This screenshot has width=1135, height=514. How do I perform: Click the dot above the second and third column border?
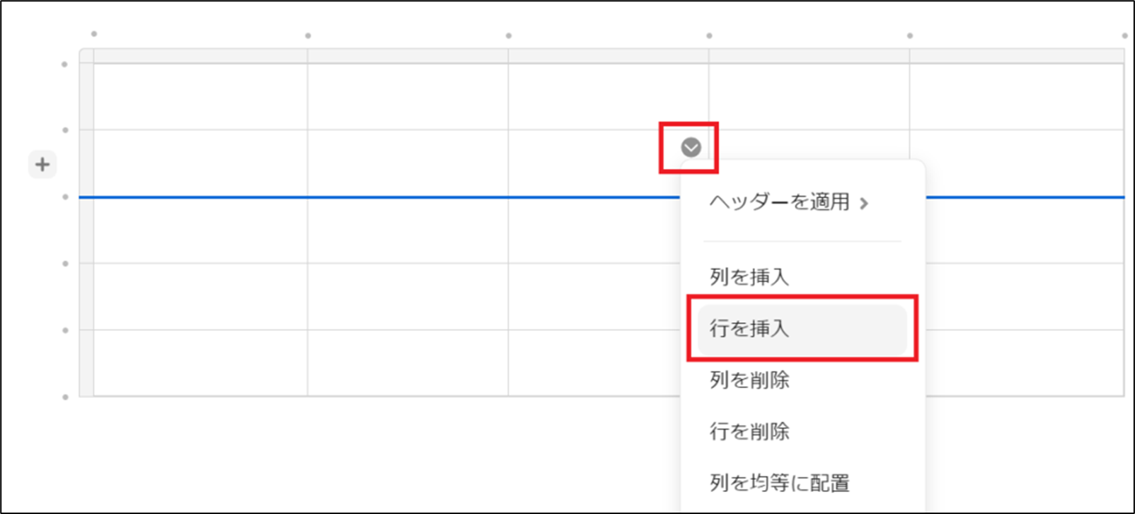tap(508, 35)
